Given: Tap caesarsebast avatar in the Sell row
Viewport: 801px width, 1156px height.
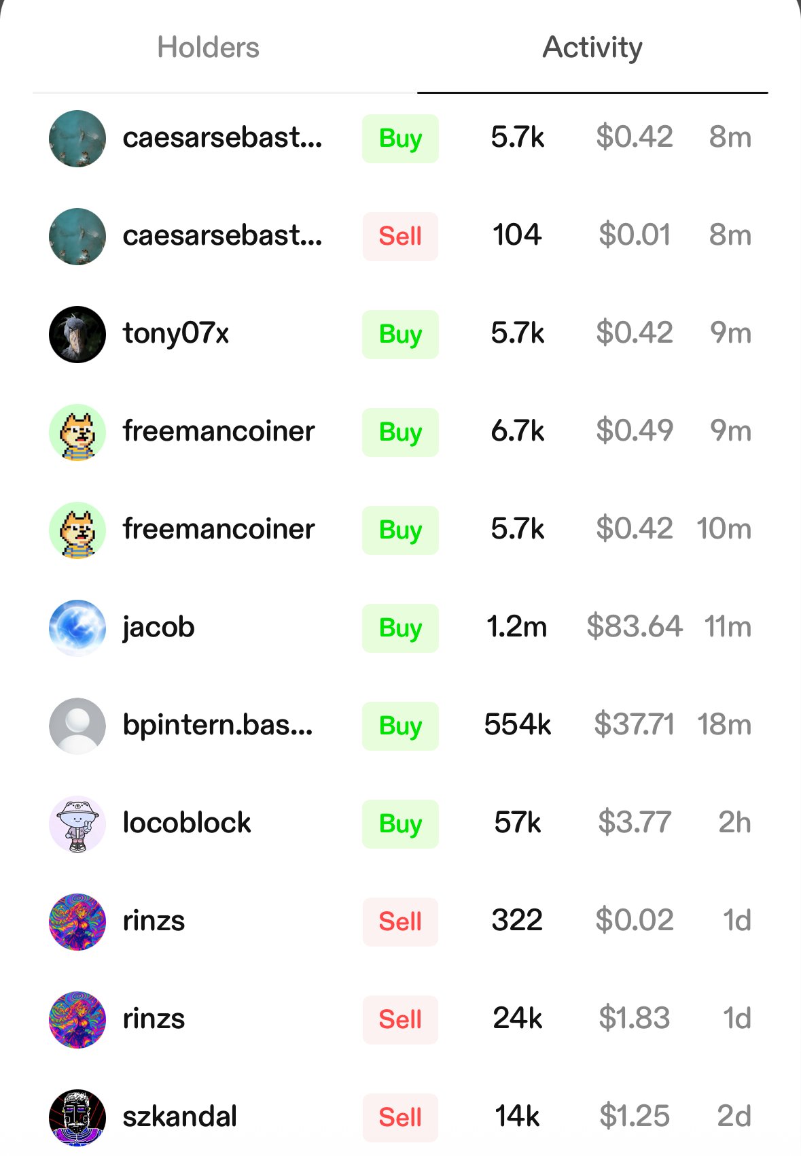Looking at the screenshot, I should coord(77,237).
